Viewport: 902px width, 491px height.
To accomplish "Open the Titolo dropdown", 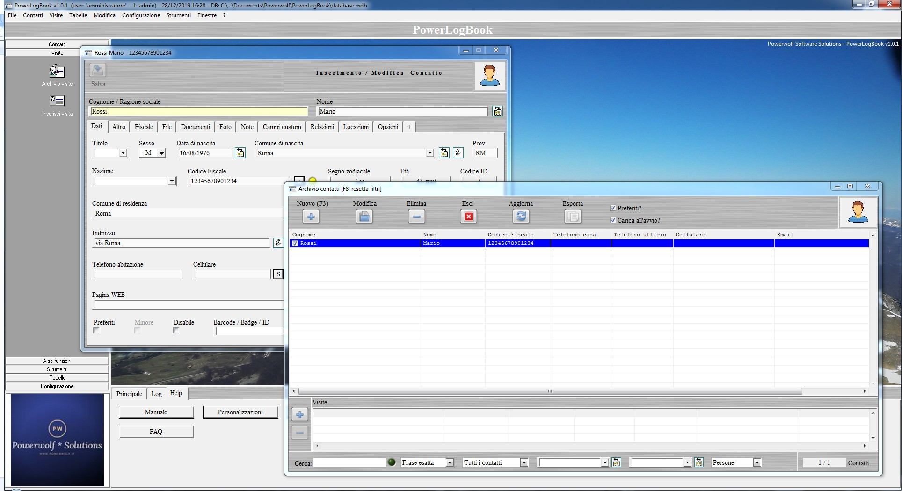I will click(123, 153).
